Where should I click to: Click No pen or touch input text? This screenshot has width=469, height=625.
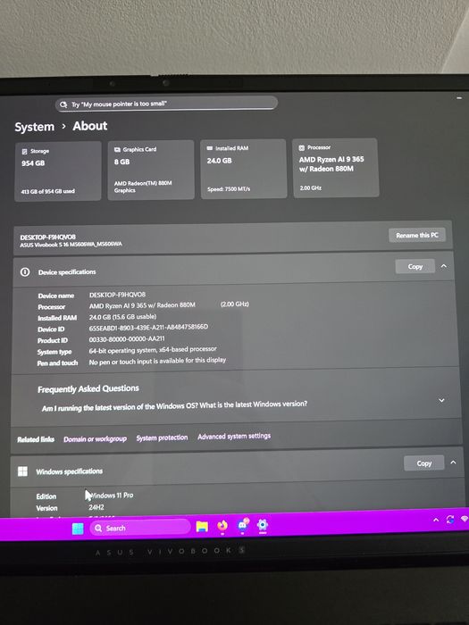[157, 361]
